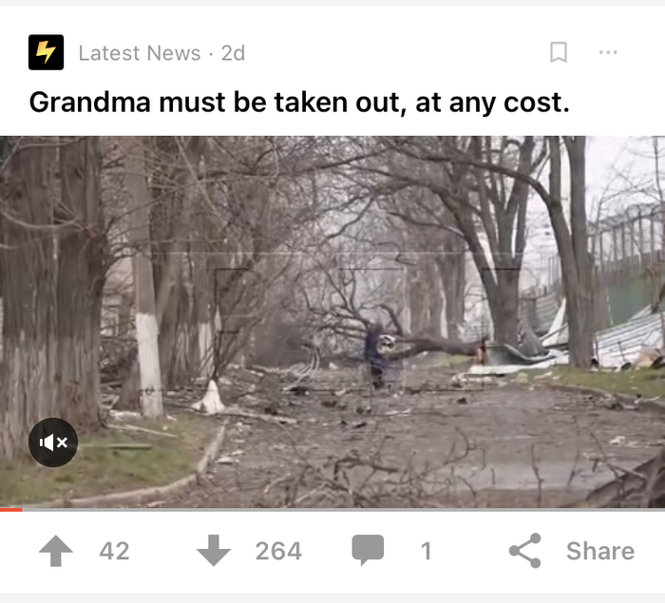Click the upvote count 42

click(x=114, y=551)
